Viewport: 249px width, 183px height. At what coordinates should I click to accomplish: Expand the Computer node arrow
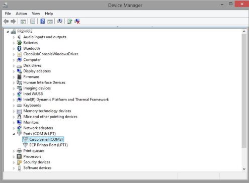pyautogui.click(x=14, y=60)
